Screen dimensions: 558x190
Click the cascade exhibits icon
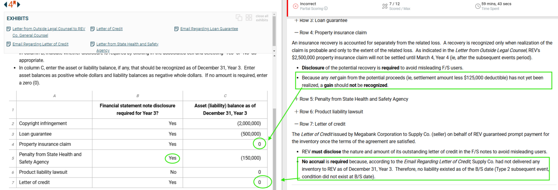click(239, 17)
